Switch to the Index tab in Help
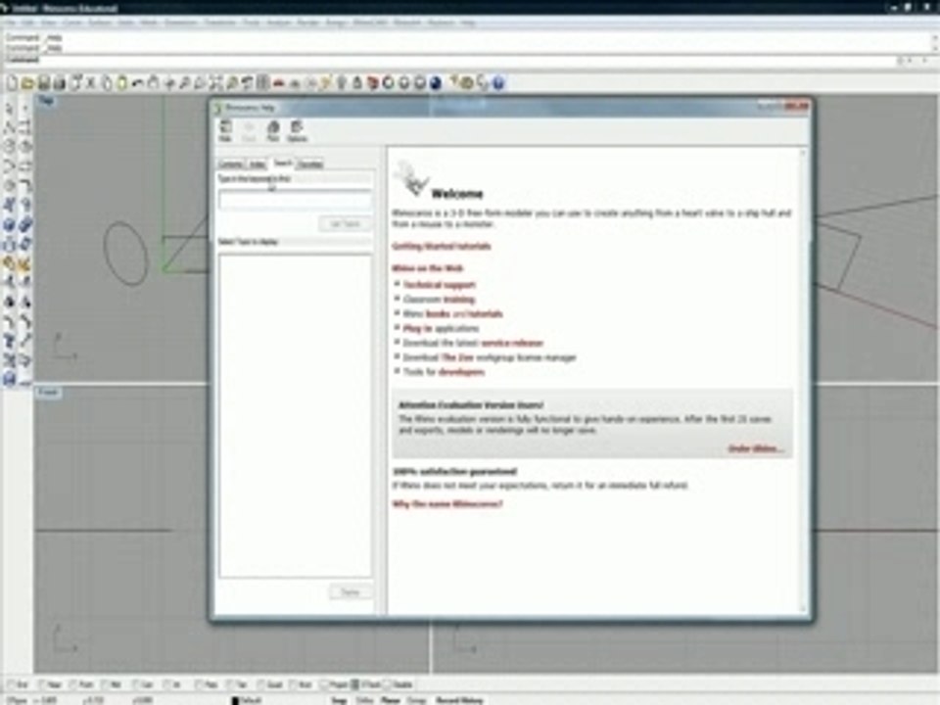Image resolution: width=940 pixels, height=705 pixels. click(x=258, y=164)
